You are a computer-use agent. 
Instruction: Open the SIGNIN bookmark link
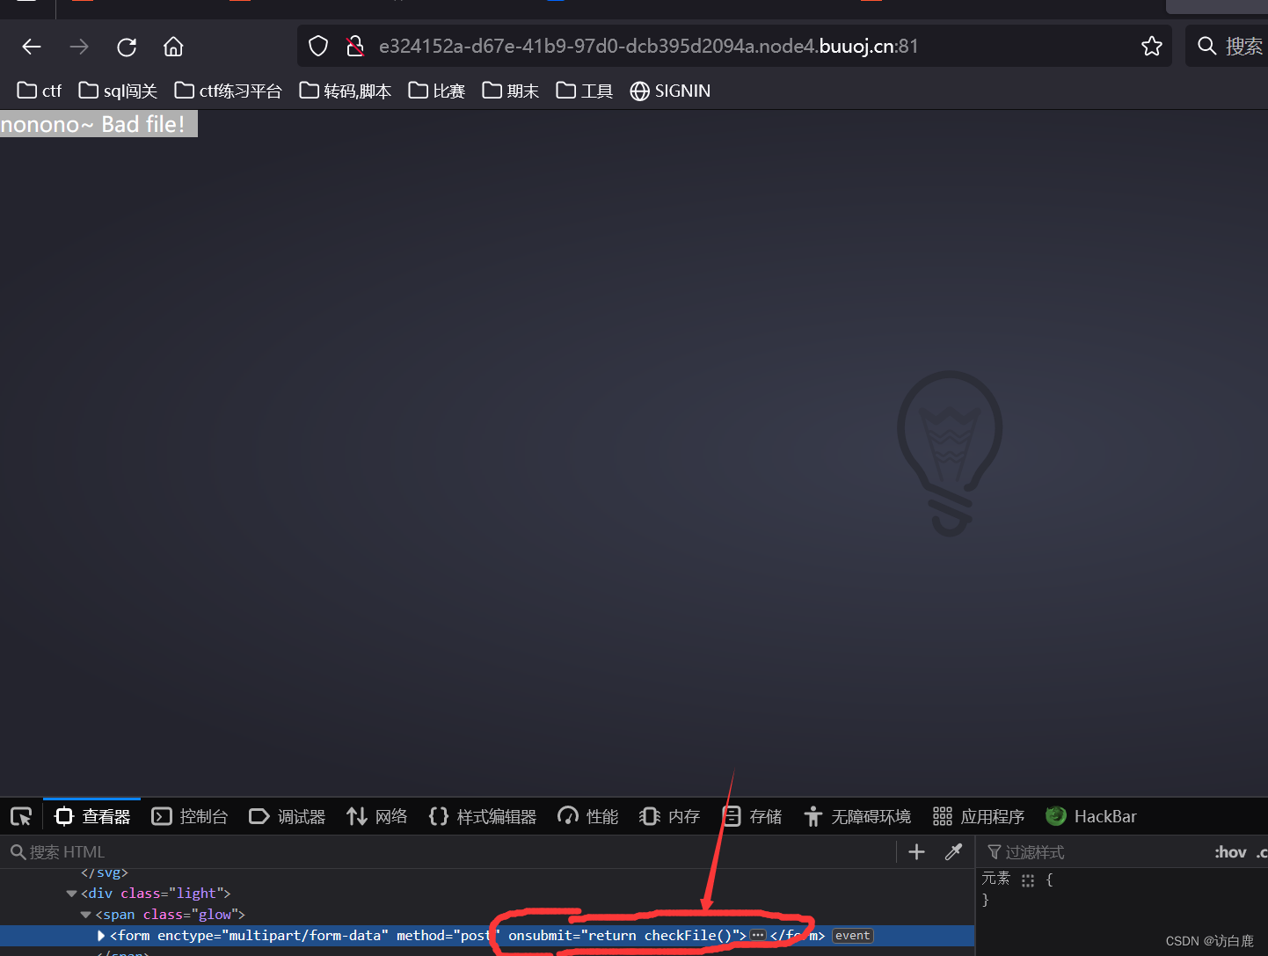tap(670, 91)
